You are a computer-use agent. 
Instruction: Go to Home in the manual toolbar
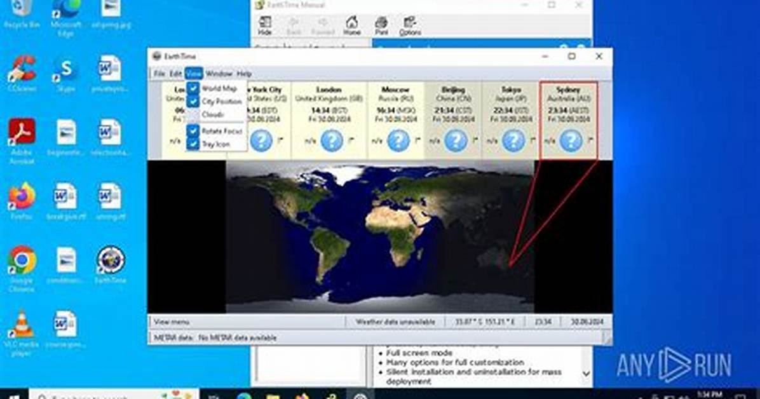(x=352, y=25)
